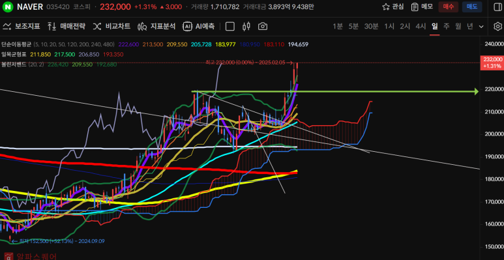Open the 보조지표 indicators menu
Screen dimensions: 504x260
coord(22,26)
